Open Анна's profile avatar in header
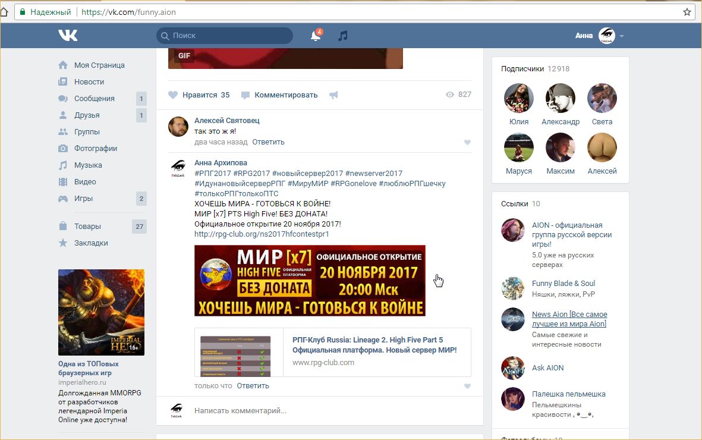Screen dimensions: 702x440 (x=607, y=36)
